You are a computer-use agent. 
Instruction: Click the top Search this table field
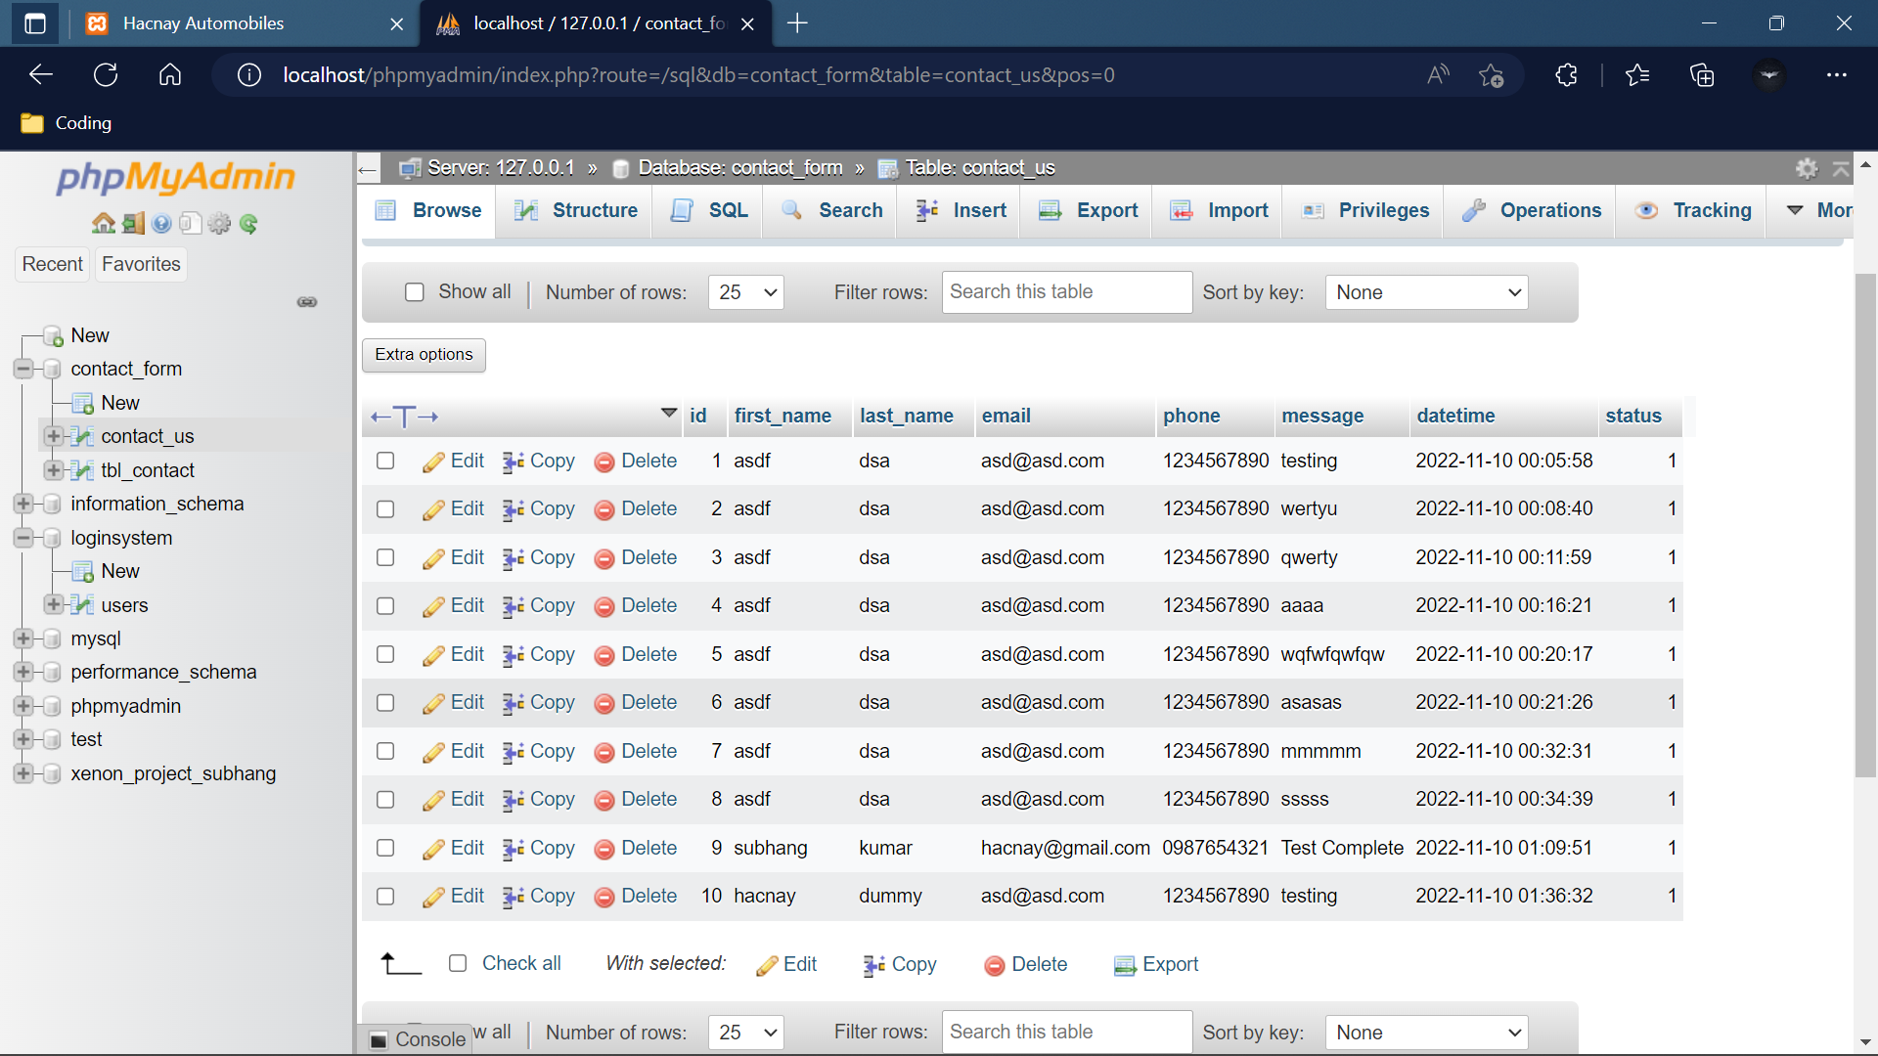(x=1066, y=292)
